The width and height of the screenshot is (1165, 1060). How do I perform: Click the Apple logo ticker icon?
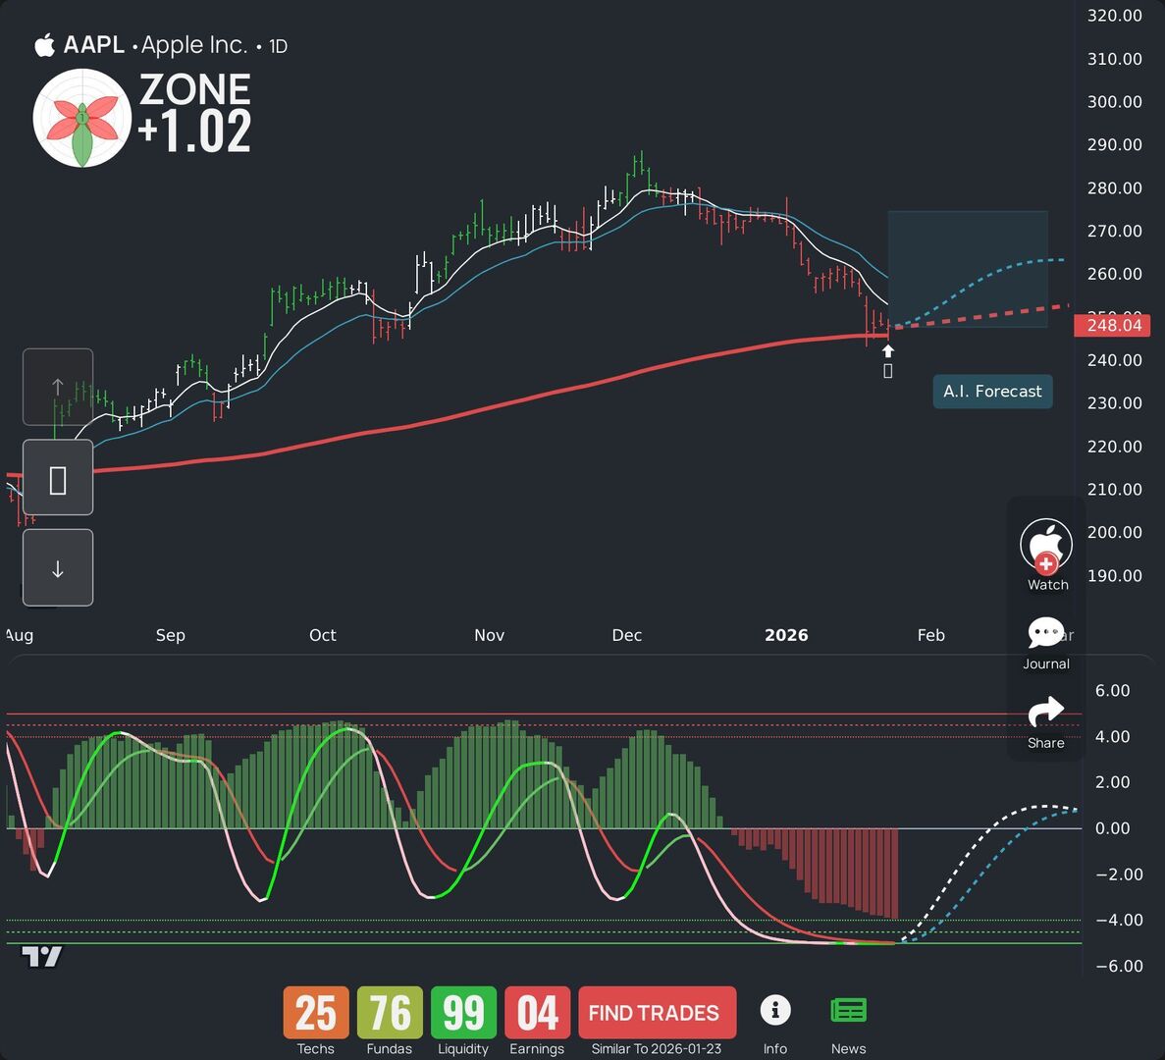[45, 45]
